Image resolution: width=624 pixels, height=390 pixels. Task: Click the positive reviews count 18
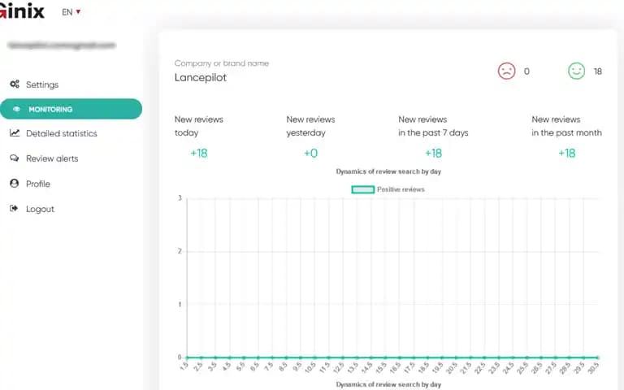(598, 71)
